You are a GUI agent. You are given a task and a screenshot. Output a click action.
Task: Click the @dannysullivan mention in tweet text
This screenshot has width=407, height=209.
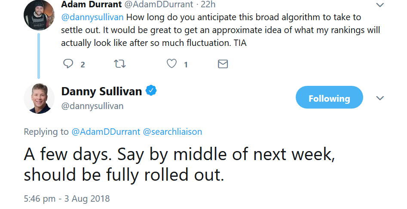(92, 18)
